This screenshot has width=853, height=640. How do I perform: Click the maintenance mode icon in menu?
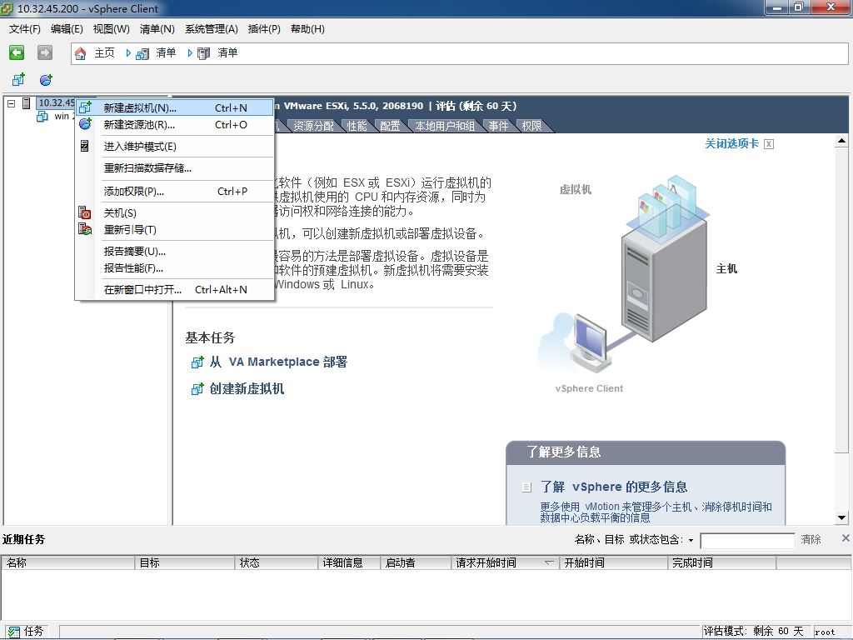point(84,146)
